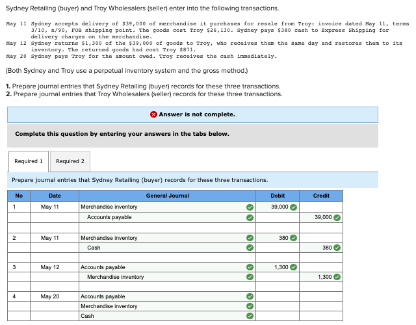
Task: Select entry 2 Cash account cell
Action: coord(167,248)
